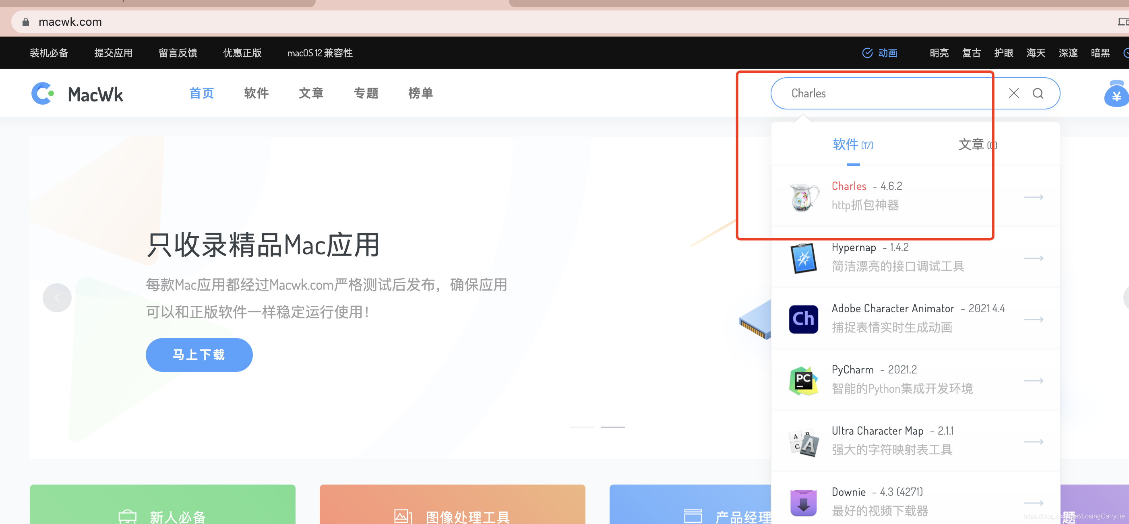
Task: Click the arrow on the Downie result
Action: 1034,503
